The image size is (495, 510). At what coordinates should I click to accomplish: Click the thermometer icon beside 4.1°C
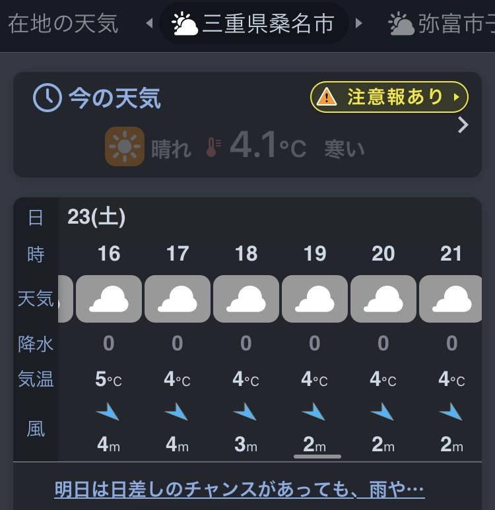pyautogui.click(x=213, y=147)
